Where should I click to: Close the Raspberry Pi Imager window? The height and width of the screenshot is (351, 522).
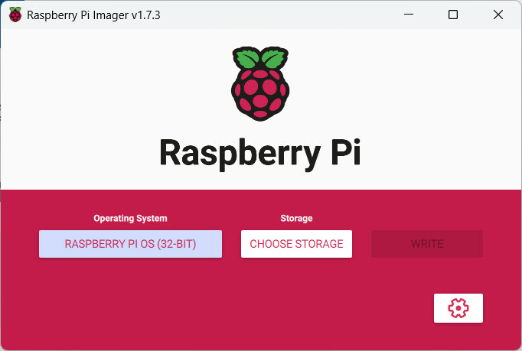[x=498, y=15]
